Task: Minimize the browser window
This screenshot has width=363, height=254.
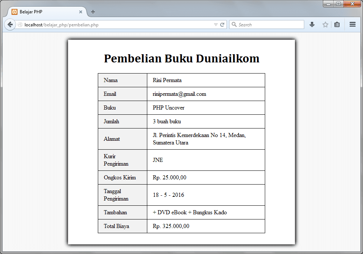Action: point(328,4)
